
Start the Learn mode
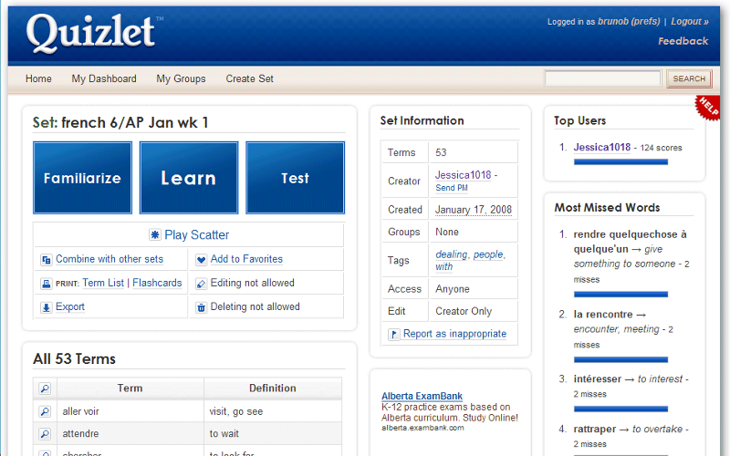click(189, 178)
